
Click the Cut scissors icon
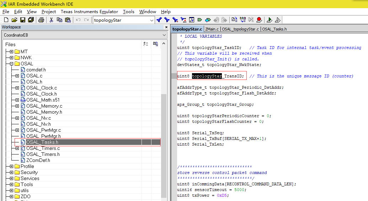51,20
